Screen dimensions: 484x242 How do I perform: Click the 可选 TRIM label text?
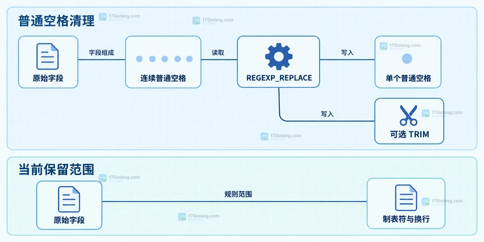pyautogui.click(x=409, y=135)
